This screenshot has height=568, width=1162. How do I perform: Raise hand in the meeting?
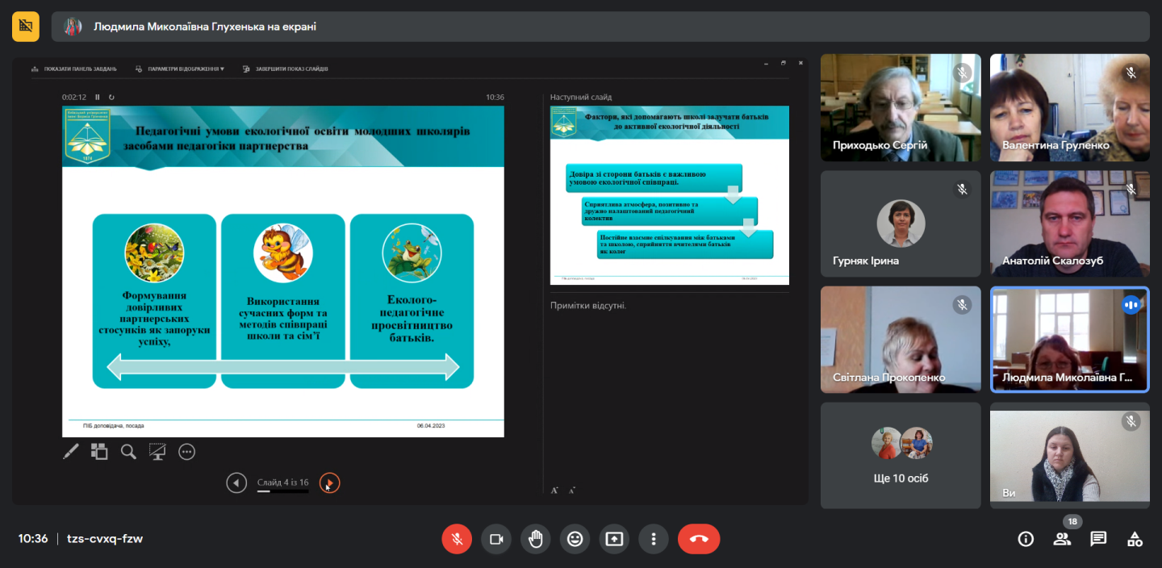(x=536, y=539)
